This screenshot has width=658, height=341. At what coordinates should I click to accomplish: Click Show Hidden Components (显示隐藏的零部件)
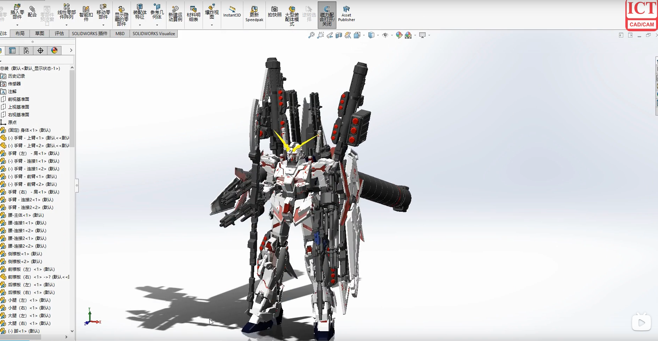pyautogui.click(x=121, y=16)
